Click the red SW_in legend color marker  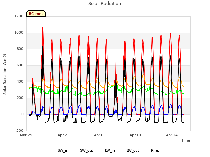53,151
